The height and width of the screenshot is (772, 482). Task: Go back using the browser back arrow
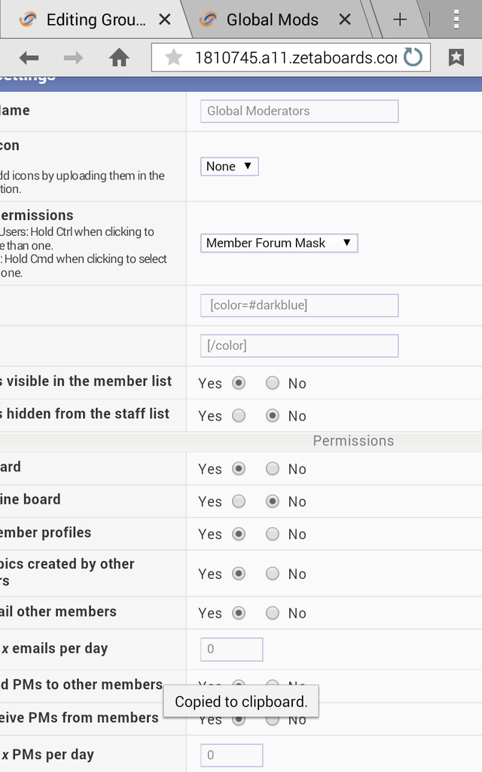coord(29,57)
